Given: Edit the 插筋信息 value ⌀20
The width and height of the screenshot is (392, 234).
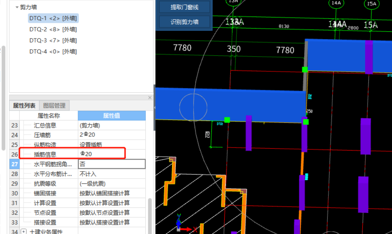Looking at the screenshot, I should [112, 154].
